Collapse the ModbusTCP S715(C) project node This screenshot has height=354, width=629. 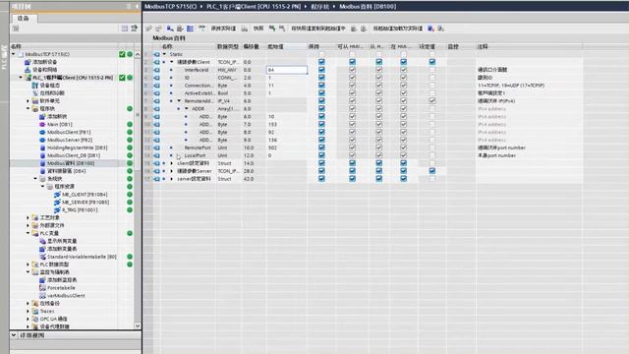pos(14,54)
